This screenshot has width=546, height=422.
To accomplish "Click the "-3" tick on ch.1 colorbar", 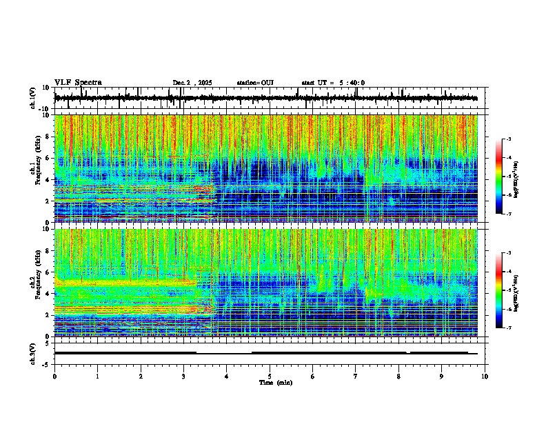I will [x=508, y=139].
